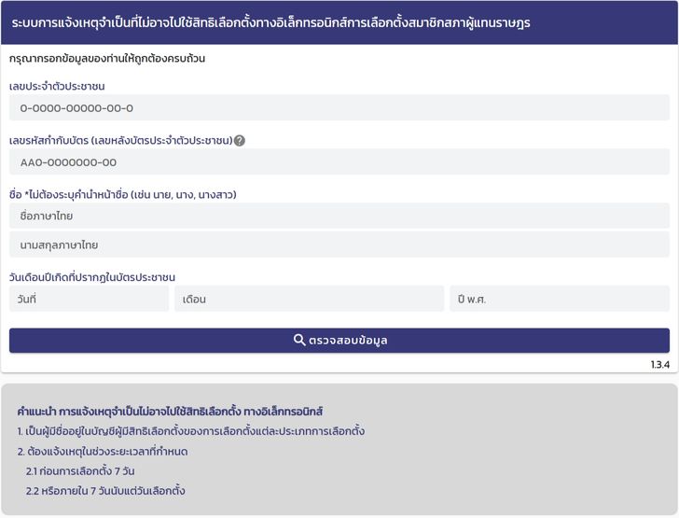Click the คำแนะนำ guidance heading
The width and height of the screenshot is (679, 518).
[170, 411]
